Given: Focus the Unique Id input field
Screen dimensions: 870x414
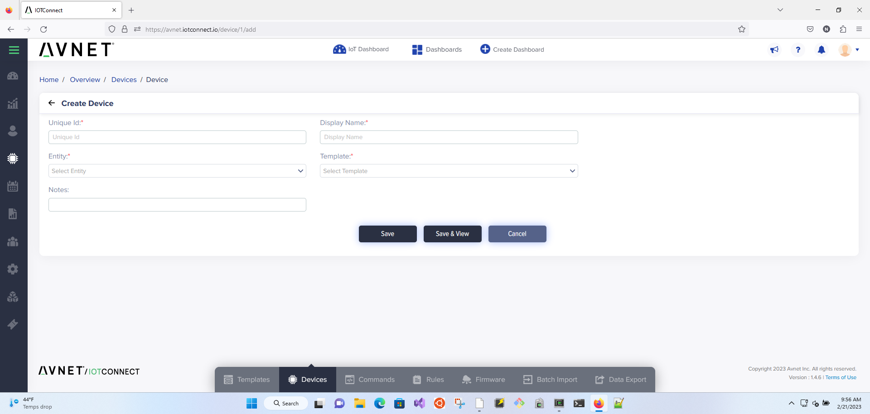Looking at the screenshot, I should click(177, 137).
